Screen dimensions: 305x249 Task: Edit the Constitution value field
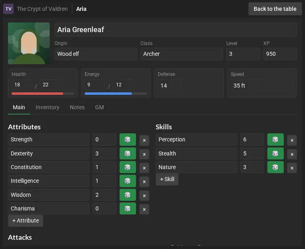(104, 167)
